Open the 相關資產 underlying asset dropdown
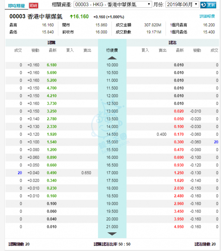 pyautogui.click(x=113, y=5)
